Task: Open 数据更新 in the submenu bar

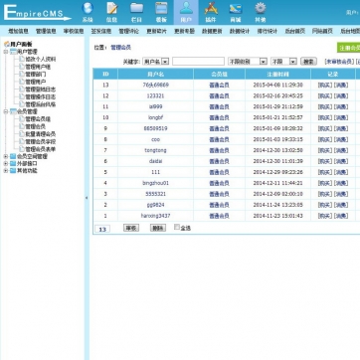Action: [212, 31]
